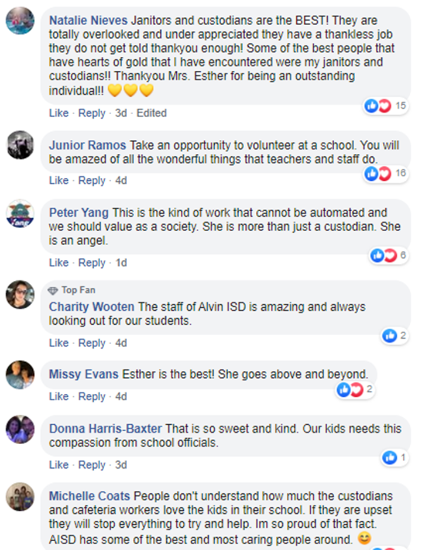View edit history via Edited label
This screenshot has width=439, height=550.
pyautogui.click(x=152, y=113)
